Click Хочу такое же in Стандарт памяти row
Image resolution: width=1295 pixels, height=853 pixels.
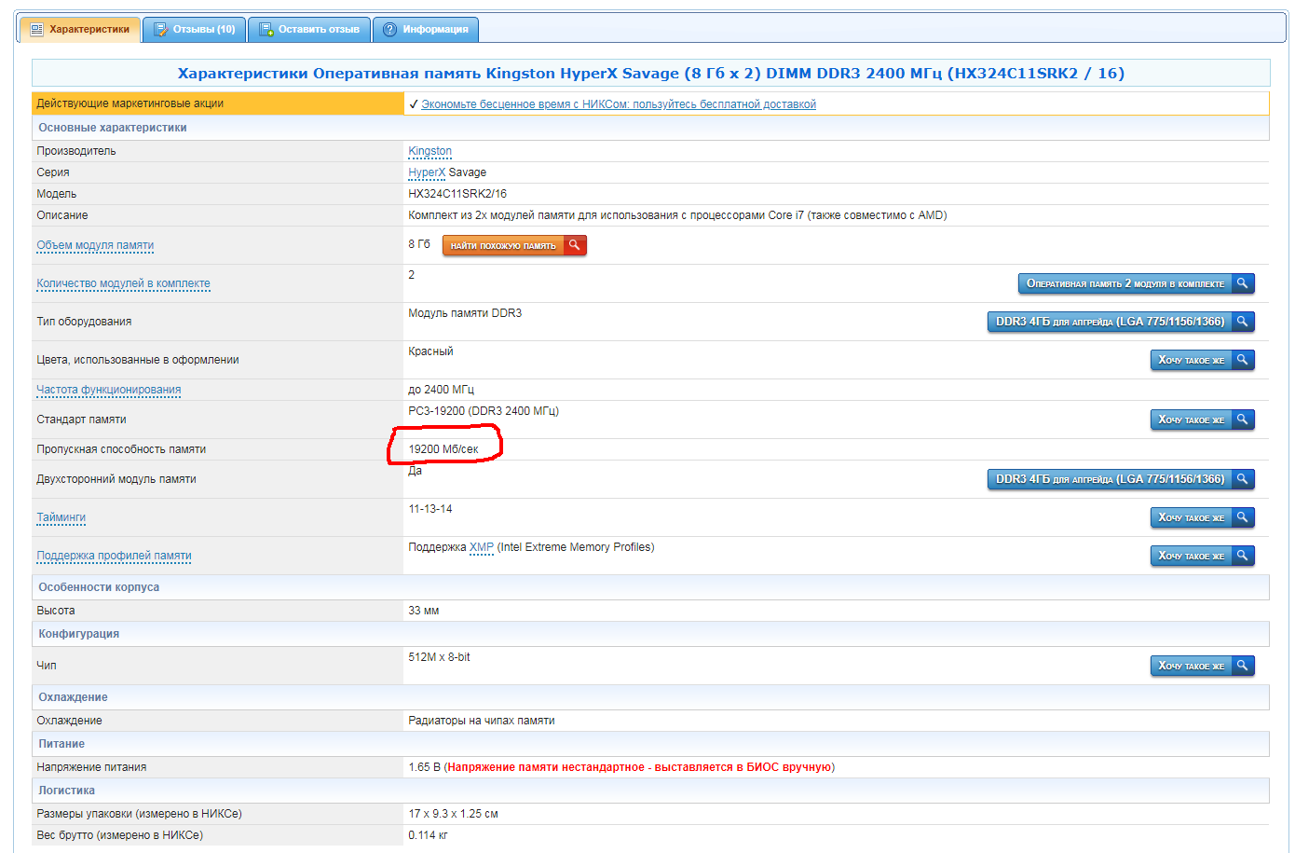1203,420
